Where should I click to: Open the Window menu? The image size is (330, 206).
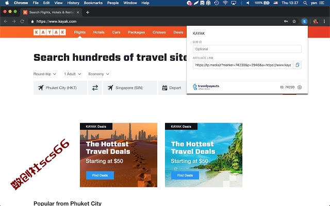click(x=130, y=3)
